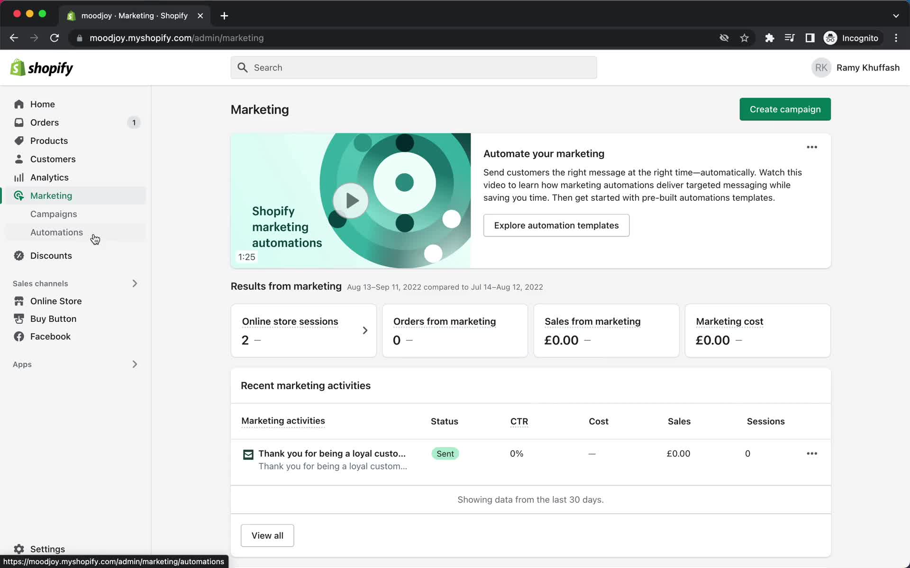Click the Marketing target icon

[19, 195]
